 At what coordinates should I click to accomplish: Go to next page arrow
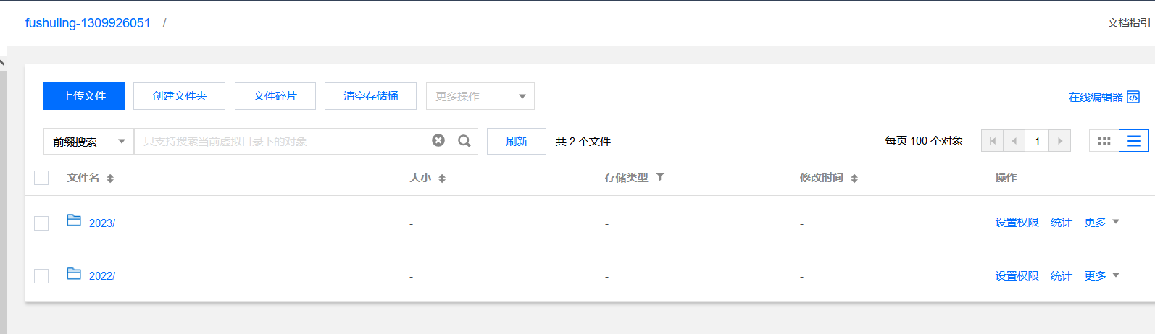1059,141
